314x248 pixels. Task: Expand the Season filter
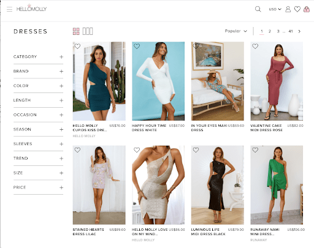[38, 129]
